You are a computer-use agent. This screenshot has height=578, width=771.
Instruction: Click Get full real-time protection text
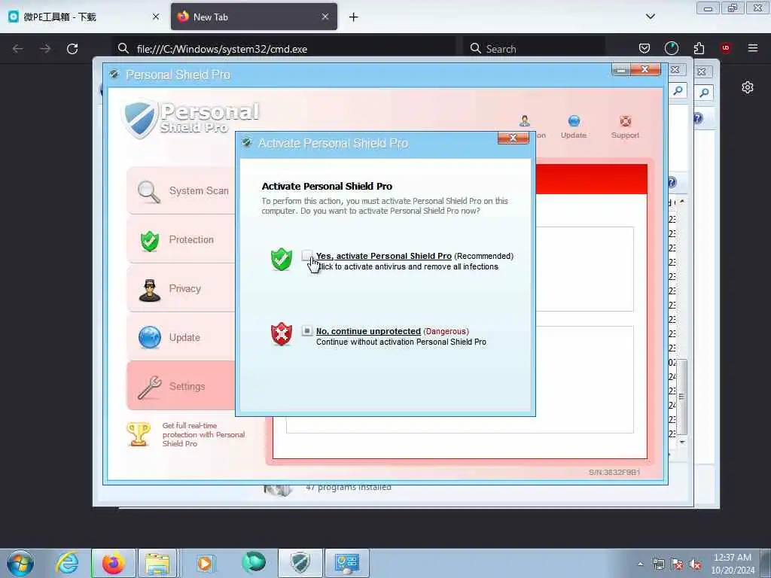pyautogui.click(x=203, y=434)
